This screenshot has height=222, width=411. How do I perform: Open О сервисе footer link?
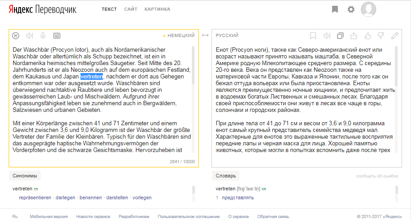point(238,217)
